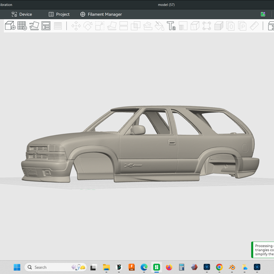The width and height of the screenshot is (274, 274).
Task: Click the toolbar icon right of Text tool
Action: click(x=183, y=26)
